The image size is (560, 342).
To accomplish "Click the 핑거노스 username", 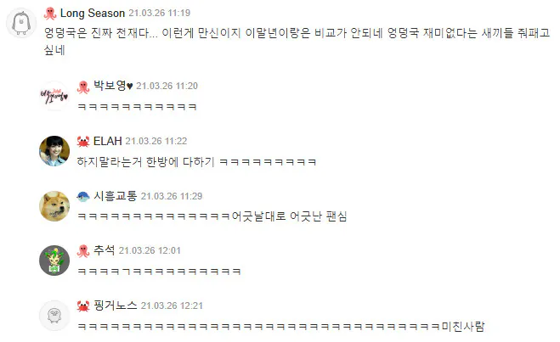I will (x=115, y=306).
